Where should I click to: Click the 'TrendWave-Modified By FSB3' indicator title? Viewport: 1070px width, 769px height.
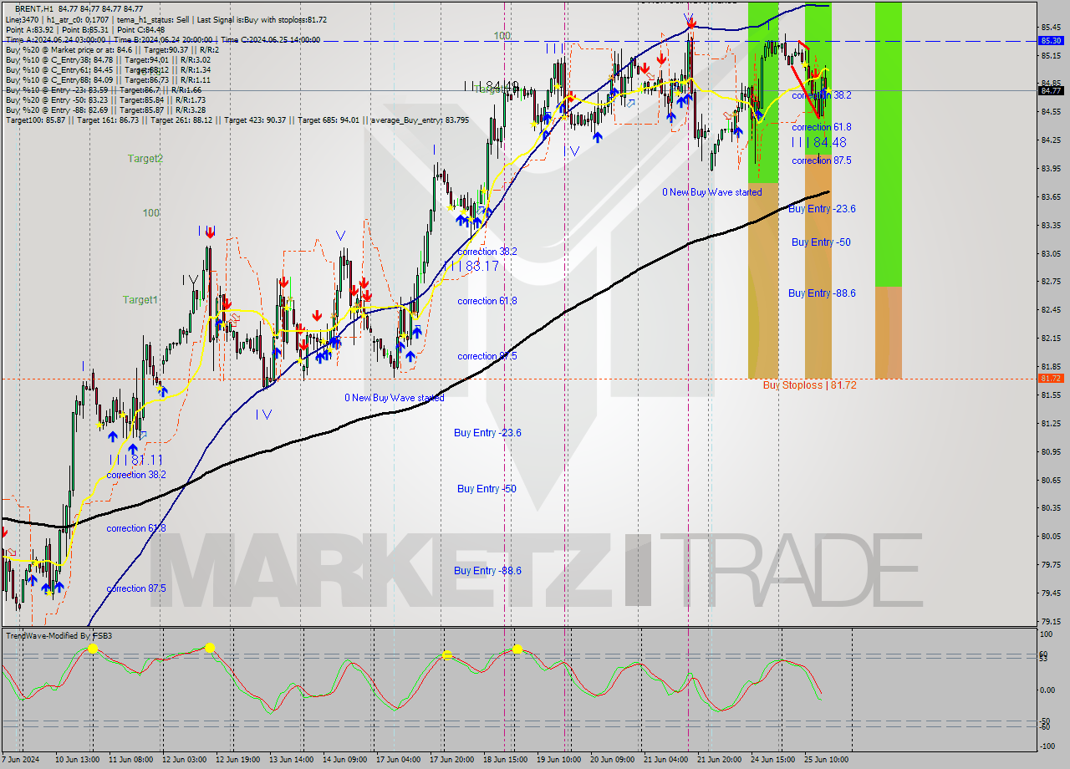point(59,636)
